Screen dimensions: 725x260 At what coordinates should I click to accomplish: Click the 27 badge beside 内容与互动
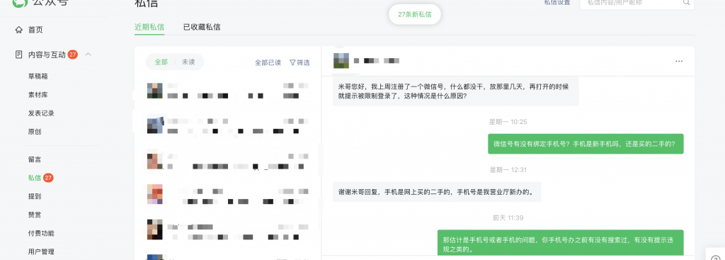73,55
